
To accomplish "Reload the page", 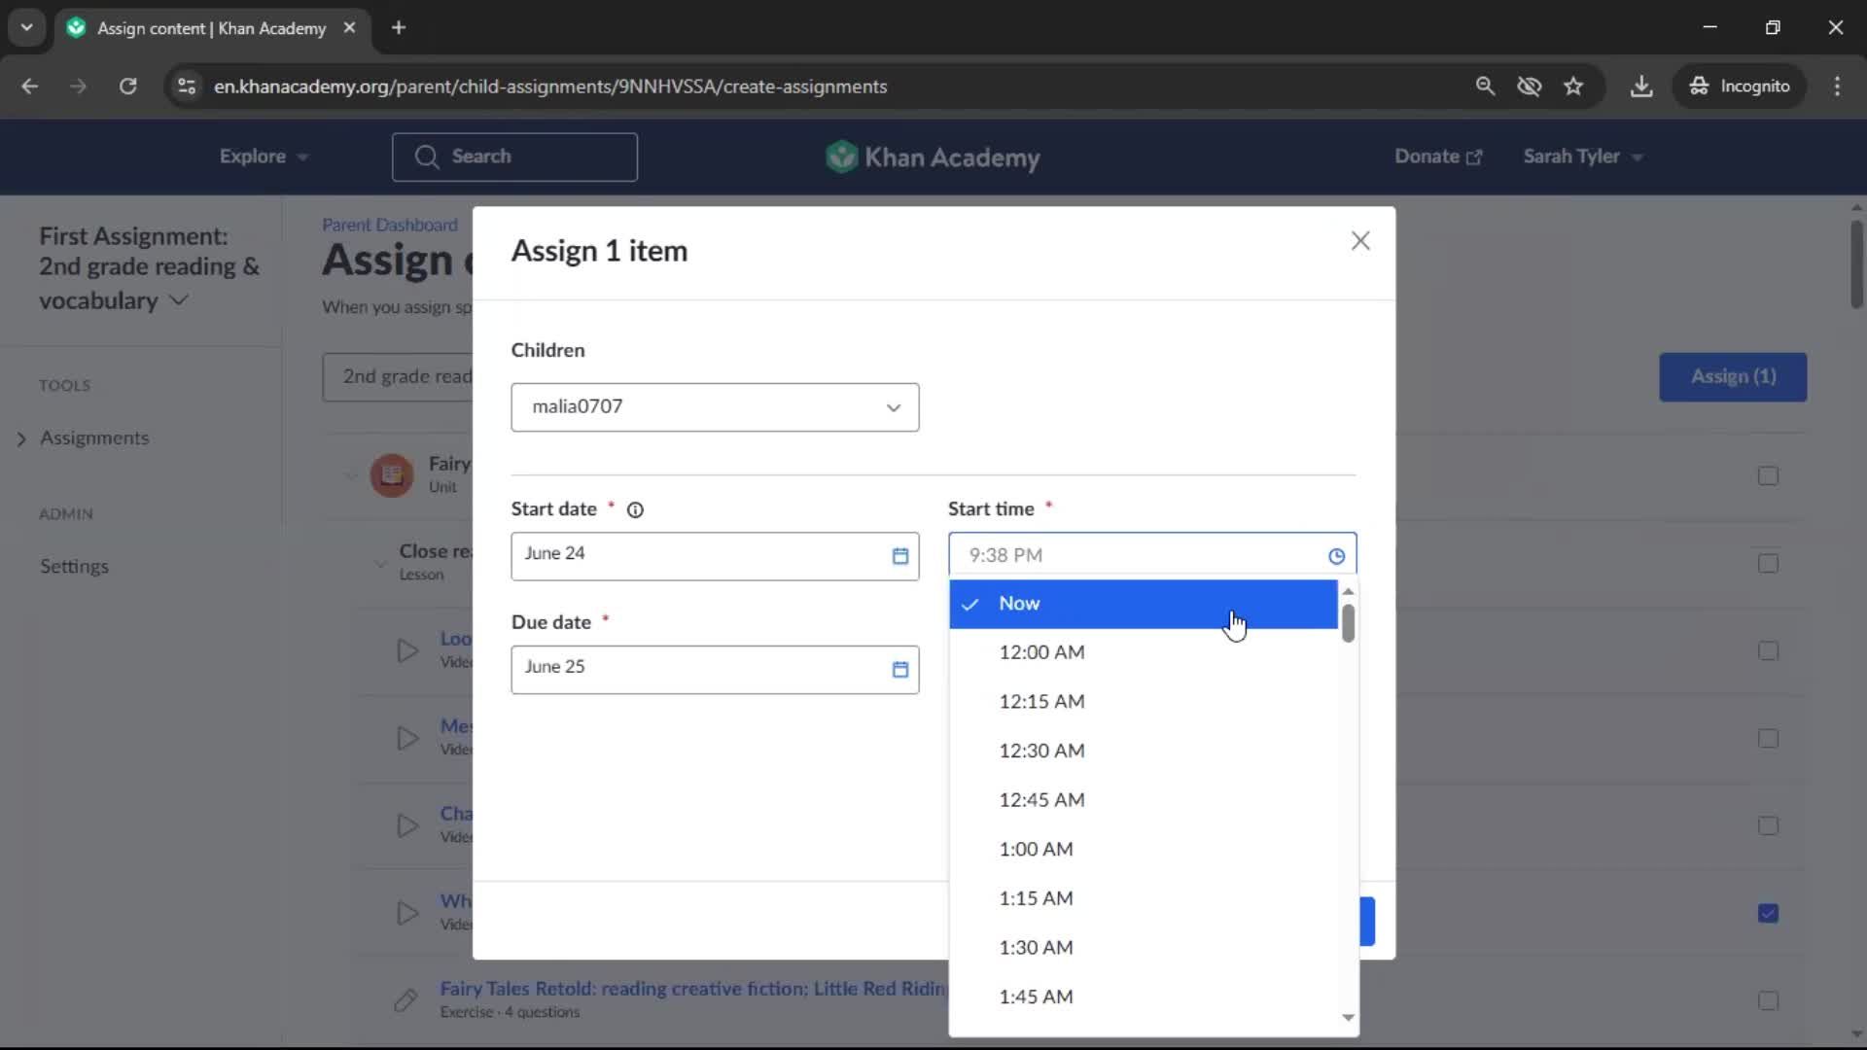I will pyautogui.click(x=127, y=87).
